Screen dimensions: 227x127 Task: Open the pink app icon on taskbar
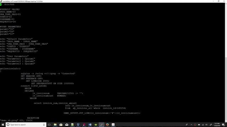[x=84, y=125]
